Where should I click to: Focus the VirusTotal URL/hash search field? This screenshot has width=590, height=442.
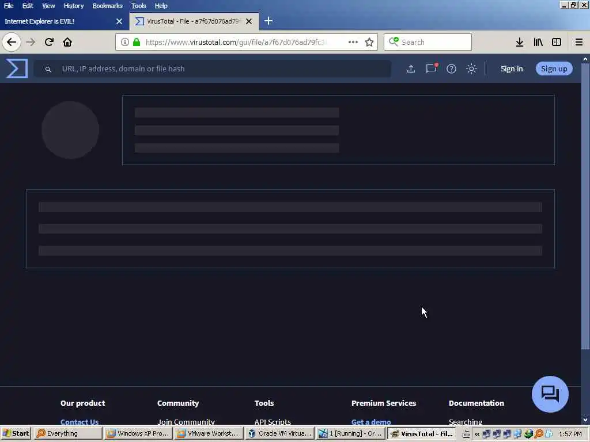pyautogui.click(x=212, y=69)
